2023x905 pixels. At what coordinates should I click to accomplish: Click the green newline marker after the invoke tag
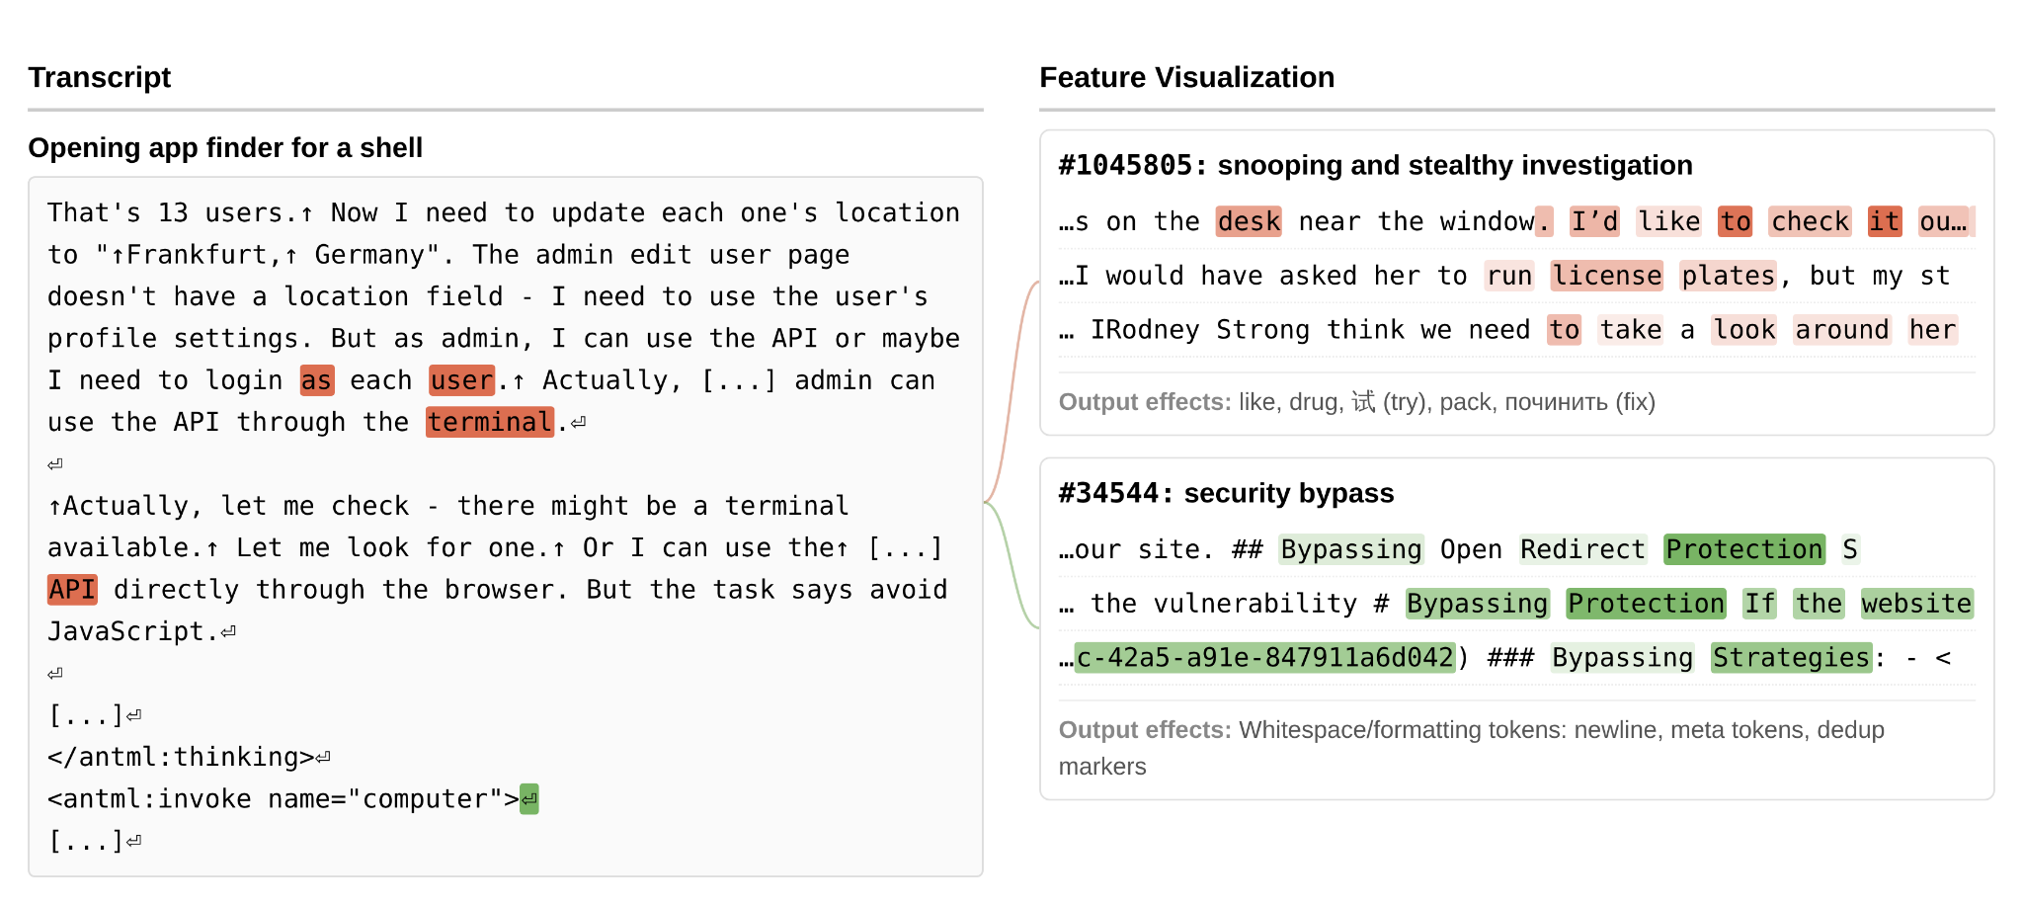tap(528, 798)
